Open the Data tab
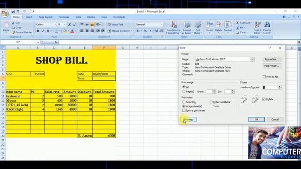This screenshot has height=169, width=301. (78, 17)
